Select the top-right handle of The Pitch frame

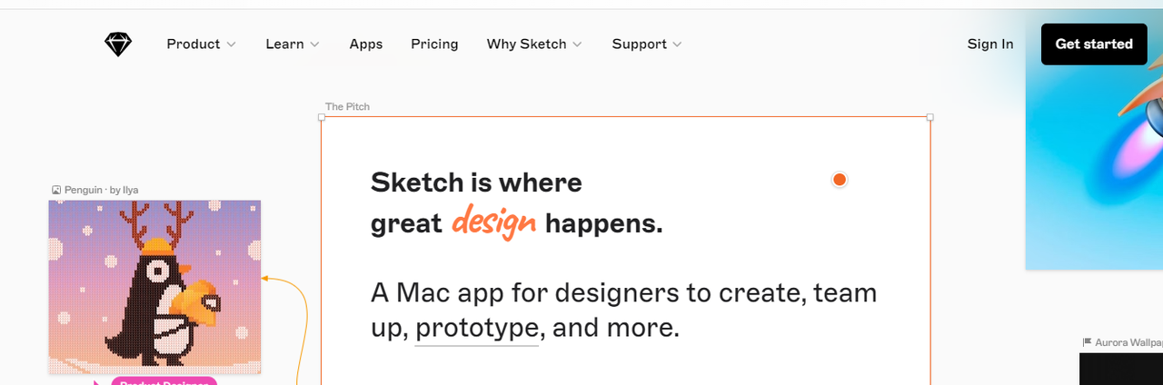click(x=929, y=117)
